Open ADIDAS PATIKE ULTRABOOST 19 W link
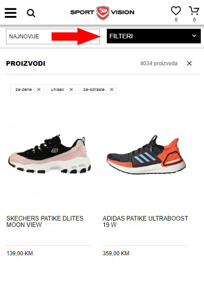 [x=145, y=221]
